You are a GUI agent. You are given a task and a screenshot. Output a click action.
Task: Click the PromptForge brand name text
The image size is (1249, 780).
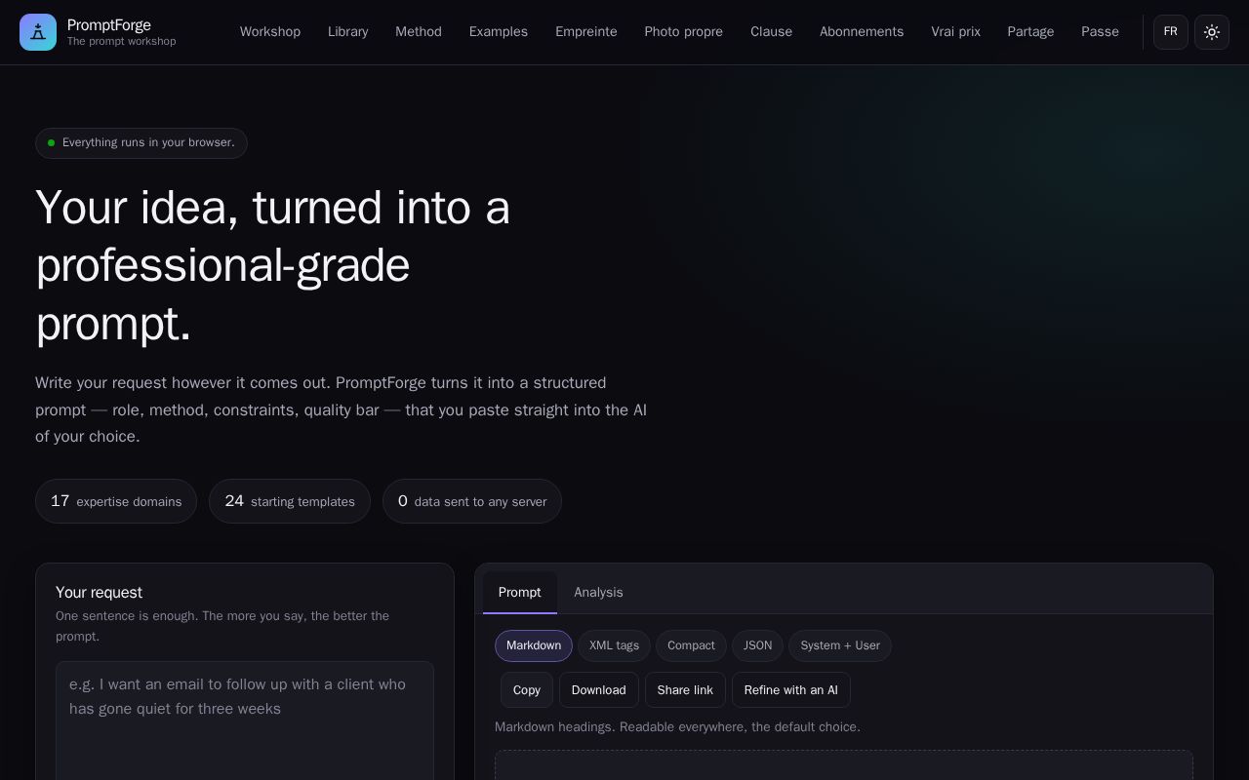109,25
